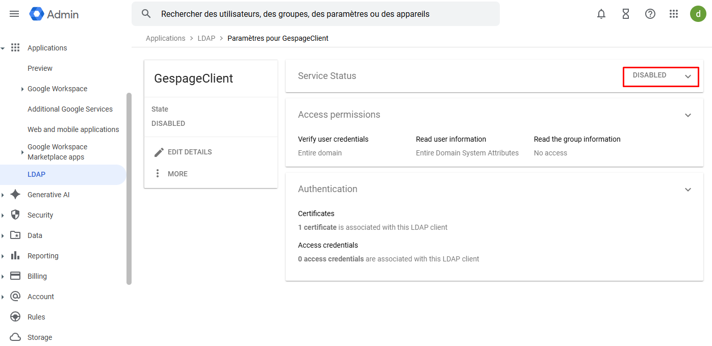Image resolution: width=712 pixels, height=346 pixels.
Task: Open Web and mobile applications
Action: click(x=73, y=129)
